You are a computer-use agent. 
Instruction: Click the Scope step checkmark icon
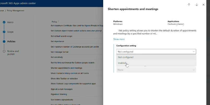4,32
